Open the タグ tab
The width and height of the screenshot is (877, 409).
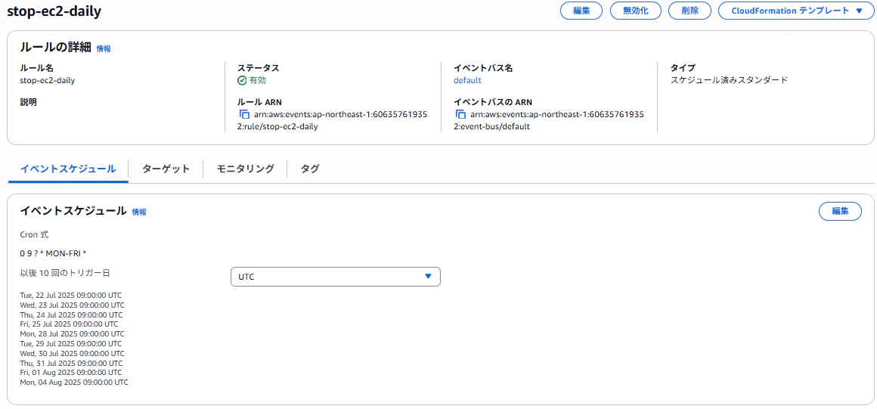tap(310, 169)
